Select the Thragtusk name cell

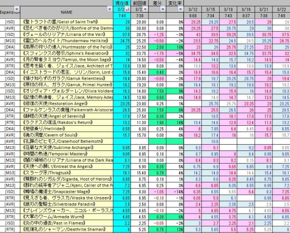click(x=66, y=173)
